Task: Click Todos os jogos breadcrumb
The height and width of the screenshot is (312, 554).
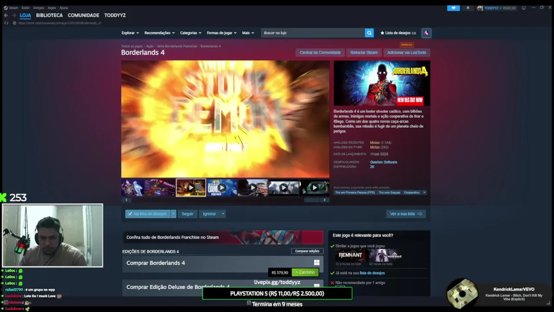Action: 132,46
